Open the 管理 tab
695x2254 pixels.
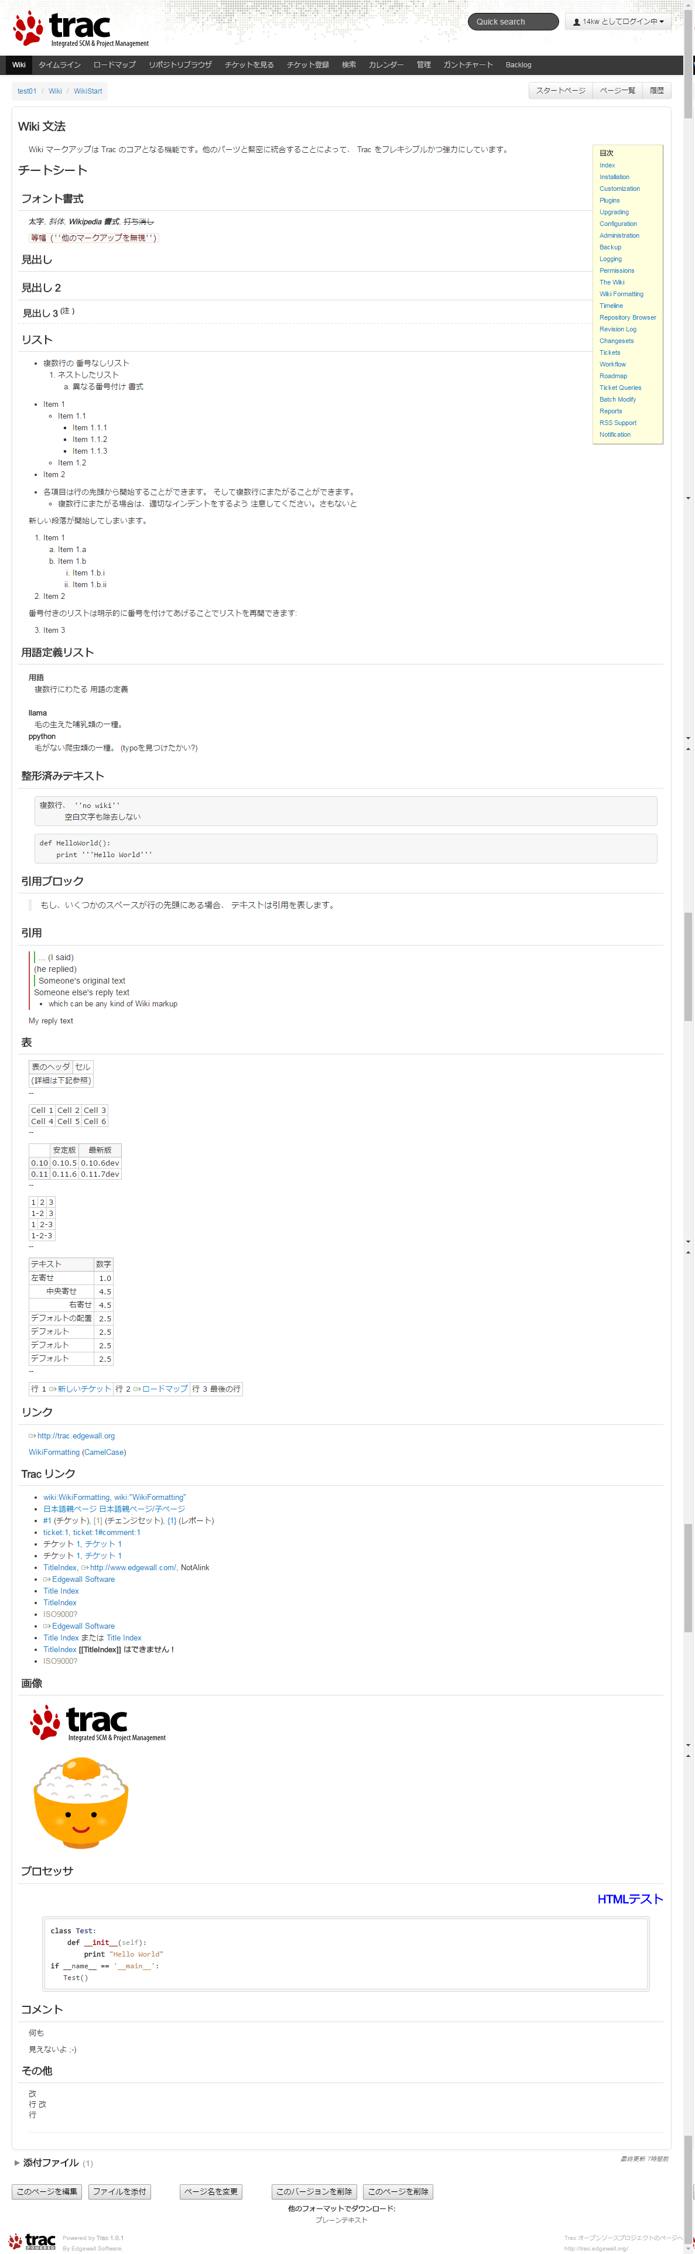pos(424,65)
